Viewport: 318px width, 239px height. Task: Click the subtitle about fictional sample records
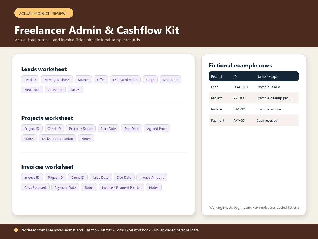77,40
